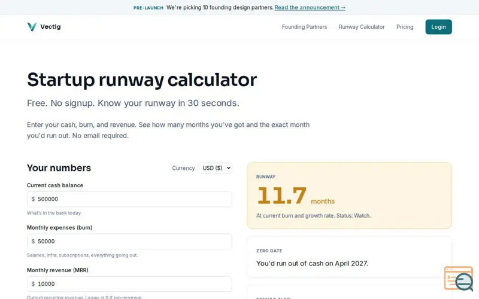
Task: Click the 11.7 runway value
Action: pos(282,196)
